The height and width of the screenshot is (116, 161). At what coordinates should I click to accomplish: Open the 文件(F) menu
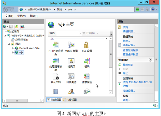coord(9,16)
